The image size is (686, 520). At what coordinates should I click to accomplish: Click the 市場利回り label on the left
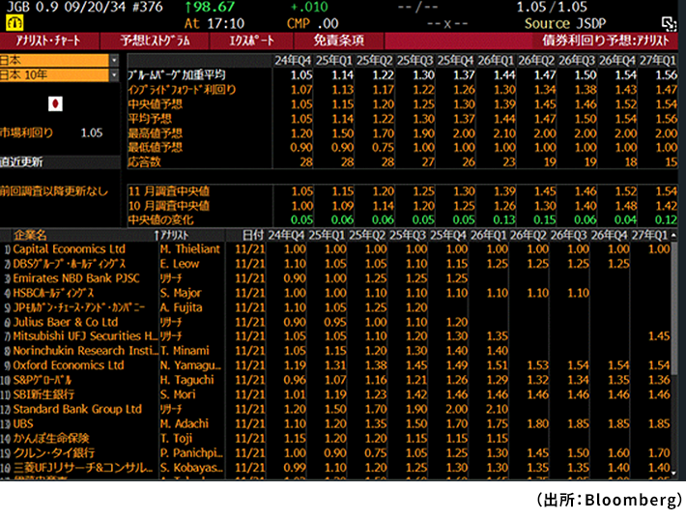[26, 132]
